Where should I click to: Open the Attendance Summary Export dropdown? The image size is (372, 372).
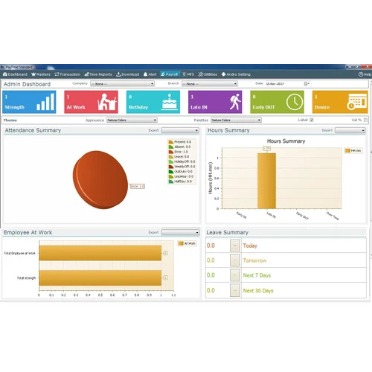[x=180, y=130]
